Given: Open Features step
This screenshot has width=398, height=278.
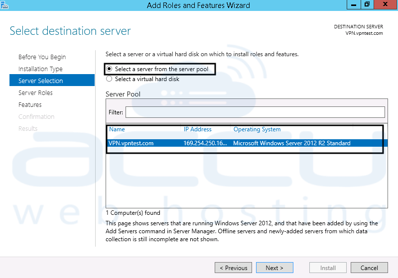Looking at the screenshot, I should [30, 104].
